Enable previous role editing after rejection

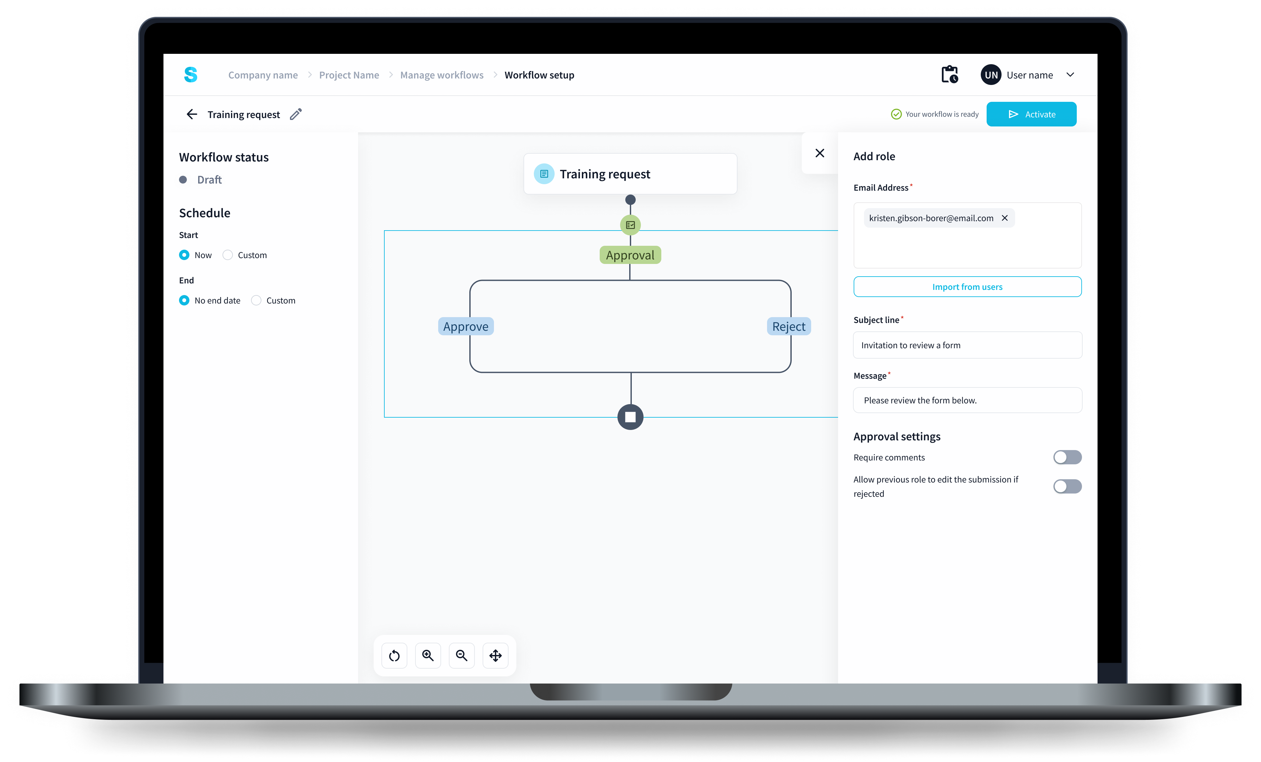point(1068,486)
